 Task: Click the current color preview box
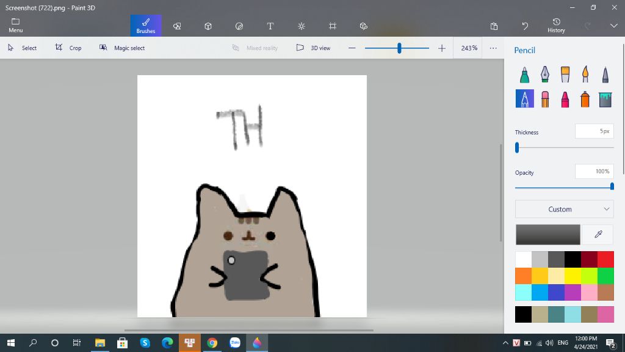547,234
